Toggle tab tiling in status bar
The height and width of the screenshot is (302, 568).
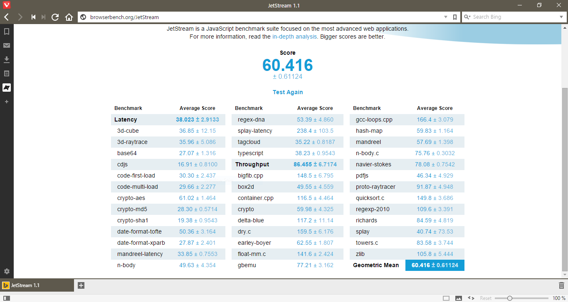click(446, 298)
